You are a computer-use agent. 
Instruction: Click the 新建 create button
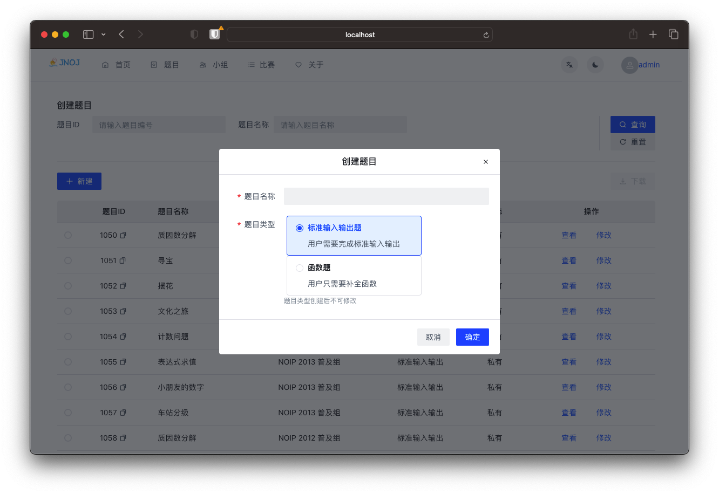(79, 181)
